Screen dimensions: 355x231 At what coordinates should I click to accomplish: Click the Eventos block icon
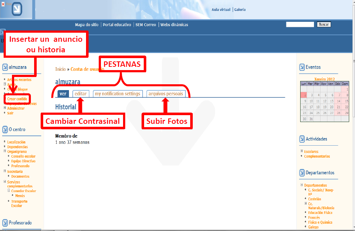pos(302,67)
